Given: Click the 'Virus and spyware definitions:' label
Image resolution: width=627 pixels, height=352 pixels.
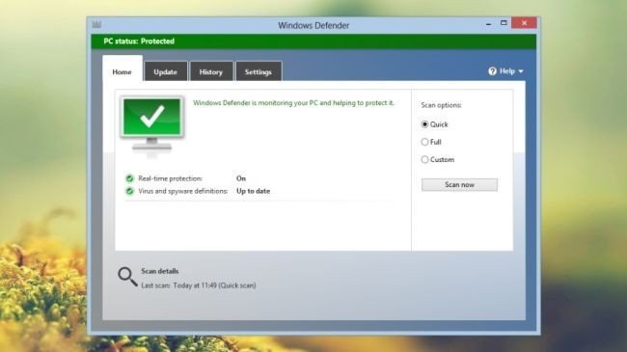Looking at the screenshot, I should click(x=182, y=191).
